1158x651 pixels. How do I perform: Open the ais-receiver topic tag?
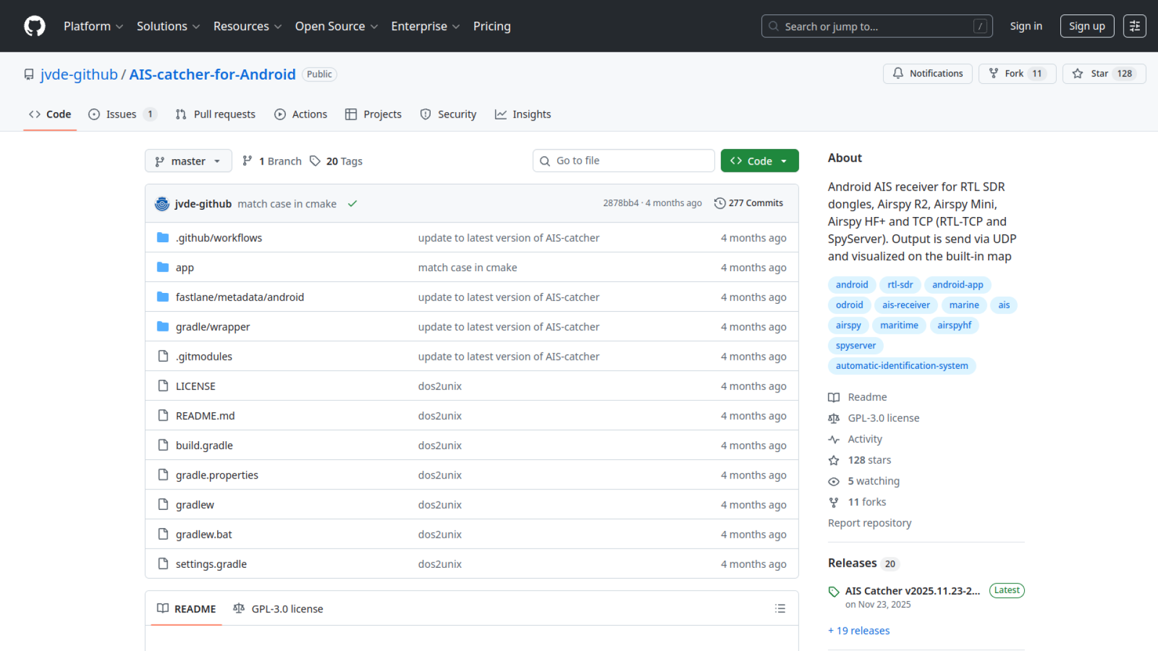[906, 305]
